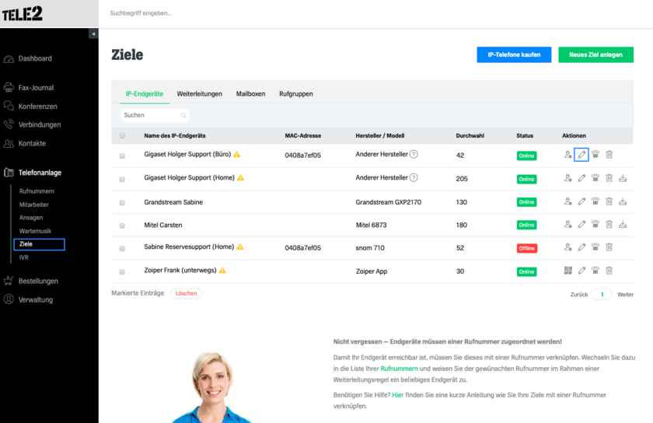This screenshot has height=423, width=653.
Task: Select the Grandstream Sabine row checkbox
Action: pyautogui.click(x=122, y=202)
